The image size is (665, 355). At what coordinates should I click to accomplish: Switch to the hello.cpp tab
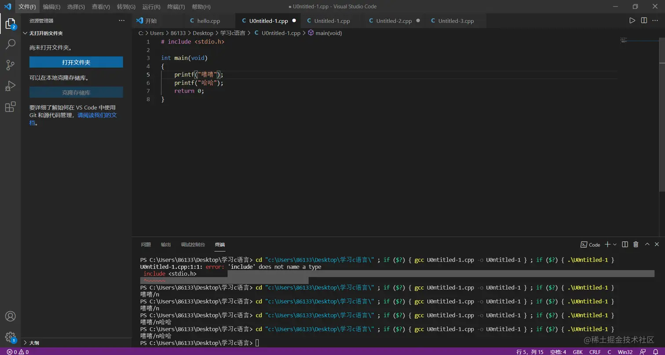point(208,21)
